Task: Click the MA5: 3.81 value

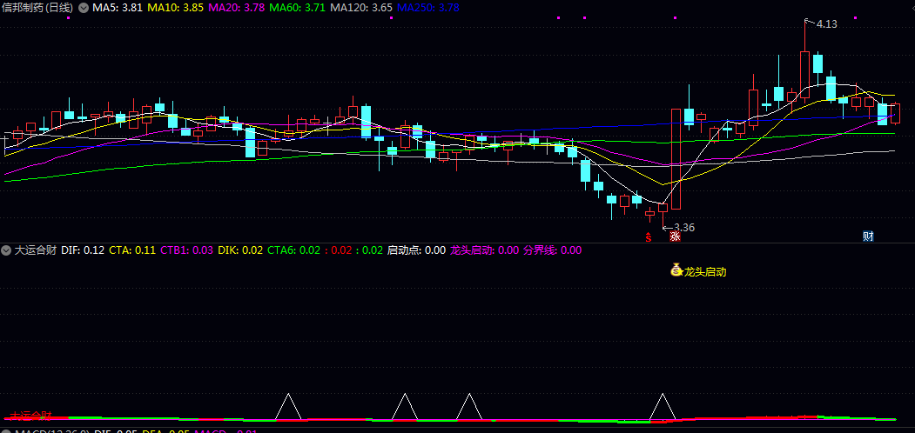Action: click(117, 8)
